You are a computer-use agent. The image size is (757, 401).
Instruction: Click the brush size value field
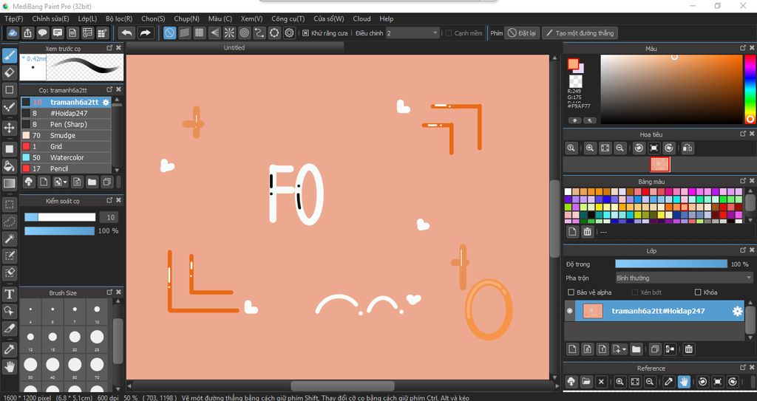109,217
